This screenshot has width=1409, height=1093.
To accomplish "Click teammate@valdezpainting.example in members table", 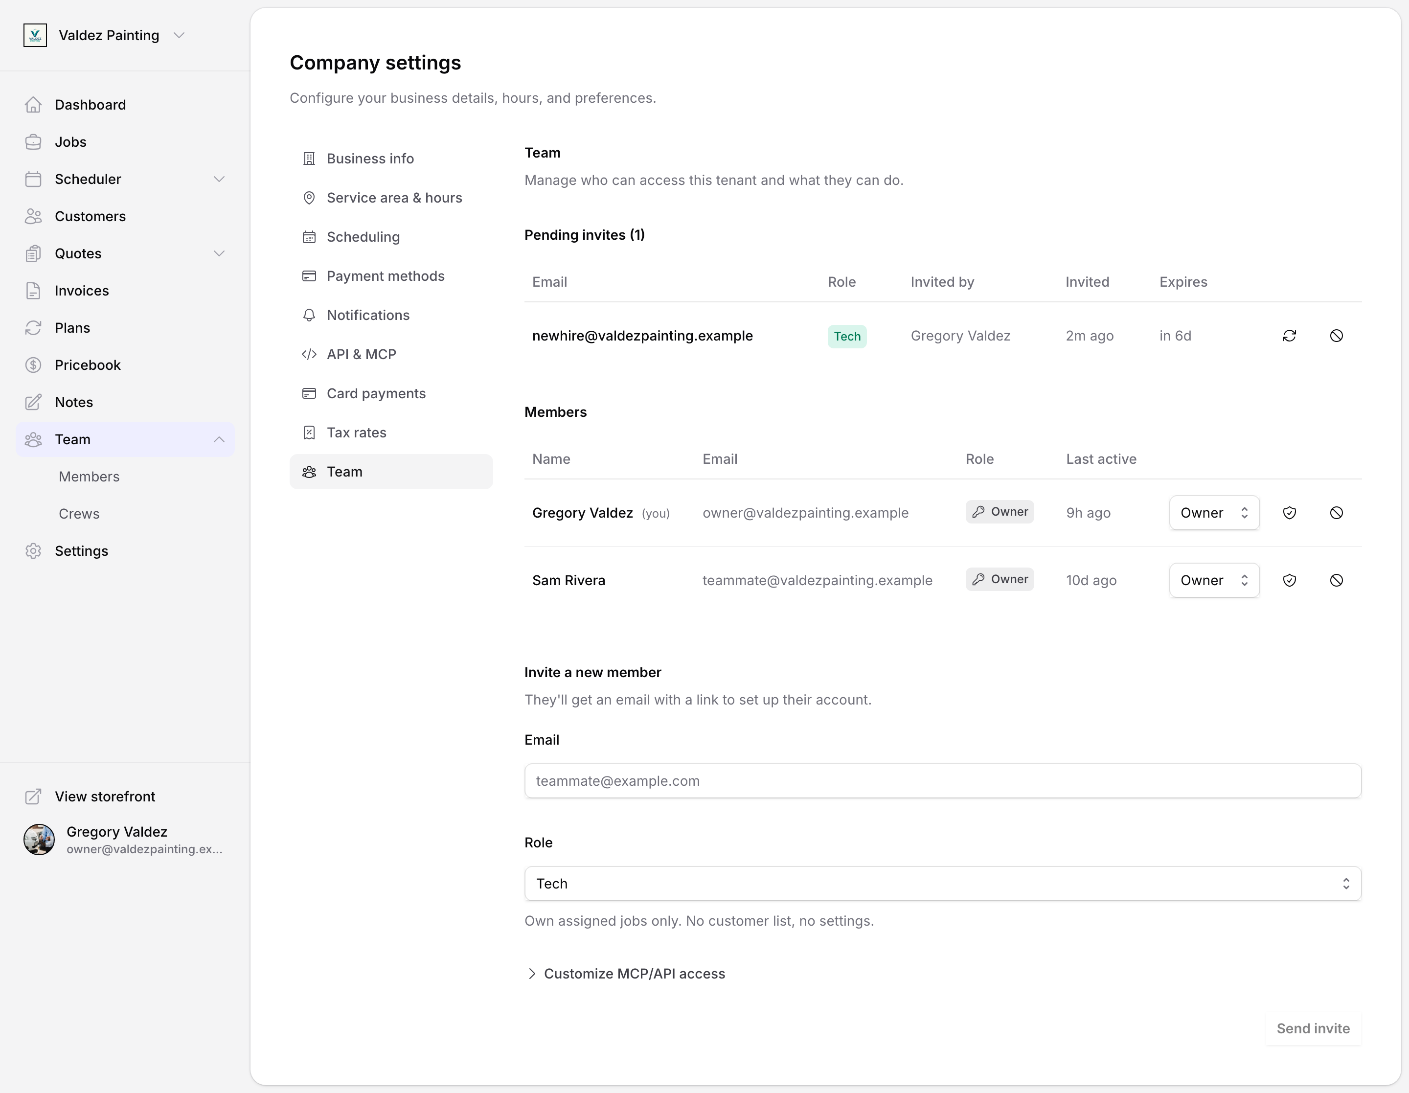I will coord(818,581).
